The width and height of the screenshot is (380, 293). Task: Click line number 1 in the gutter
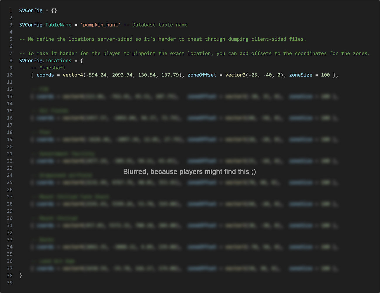(x=11, y=11)
